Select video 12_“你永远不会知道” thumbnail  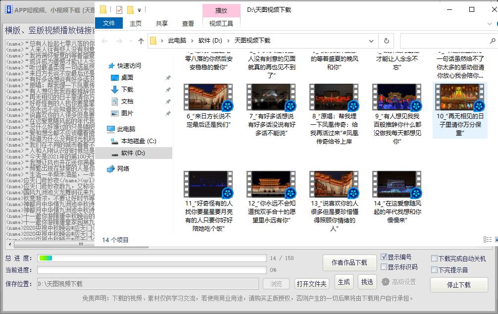271,184
